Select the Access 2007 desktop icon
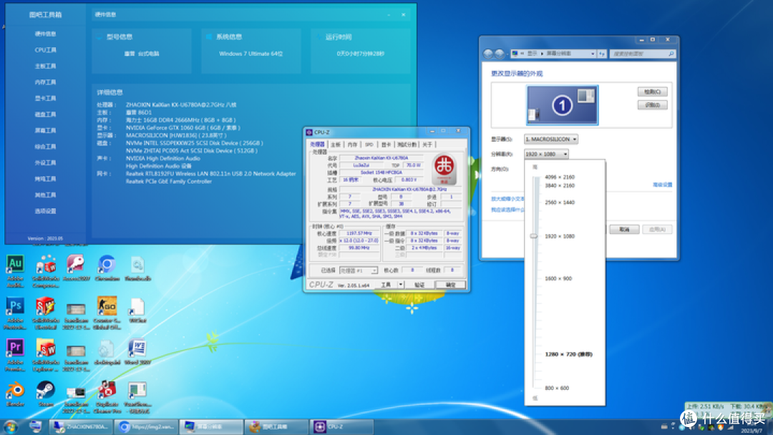 coord(76,268)
